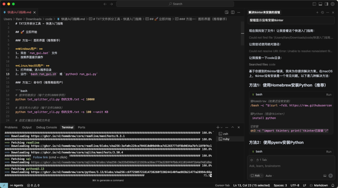This screenshot has height=188, width=338.
Task: Close the 快速入门指南.md editor tab
Action: click(34, 12)
